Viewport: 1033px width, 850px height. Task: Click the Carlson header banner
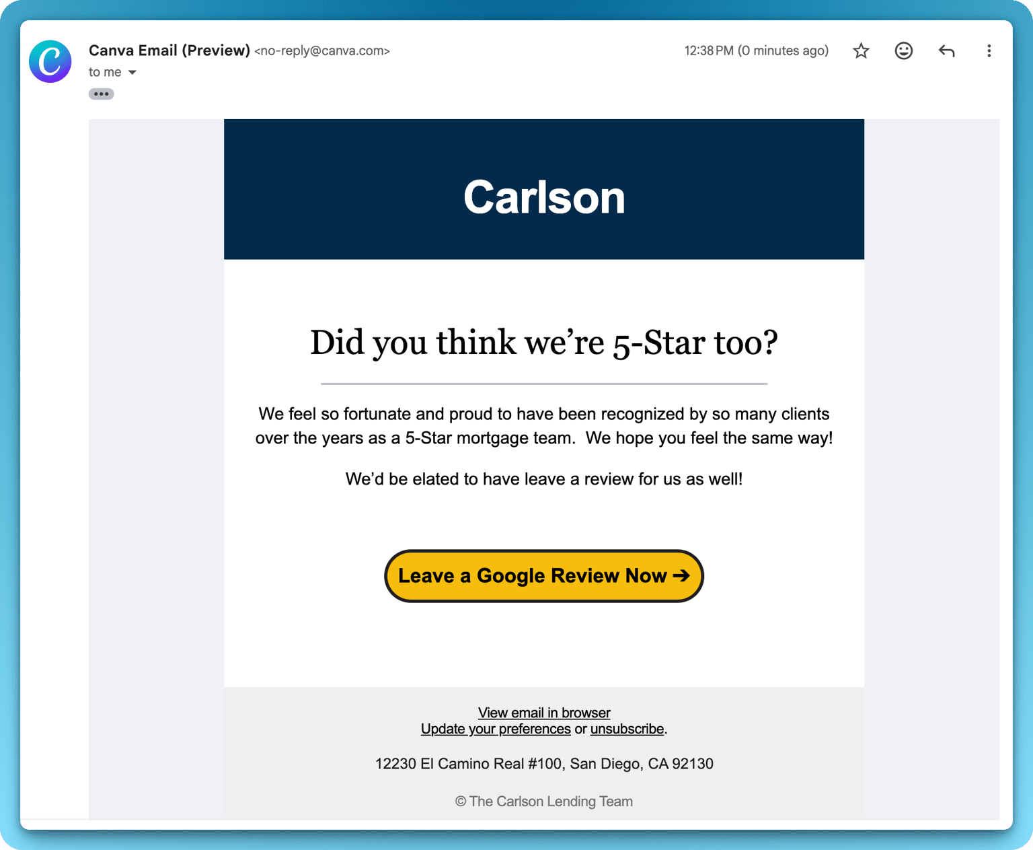coord(544,189)
